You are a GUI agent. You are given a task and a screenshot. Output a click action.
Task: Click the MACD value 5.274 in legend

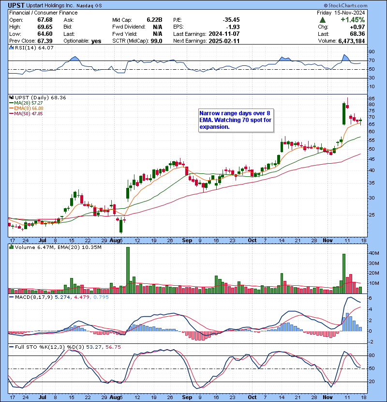[62, 297]
